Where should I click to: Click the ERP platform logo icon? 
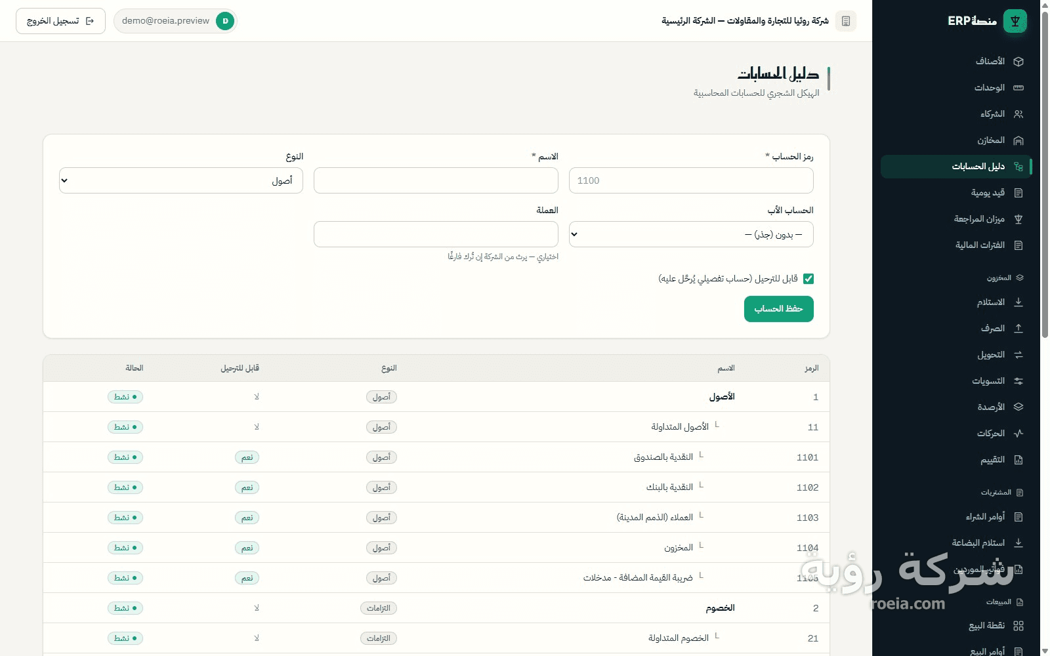(1015, 21)
